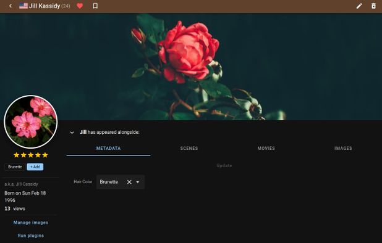The image size is (382, 243).
Task: Open the Manage images link
Action: click(31, 223)
